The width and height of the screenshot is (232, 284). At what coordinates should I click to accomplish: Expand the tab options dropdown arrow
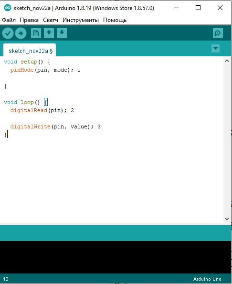tap(215, 48)
